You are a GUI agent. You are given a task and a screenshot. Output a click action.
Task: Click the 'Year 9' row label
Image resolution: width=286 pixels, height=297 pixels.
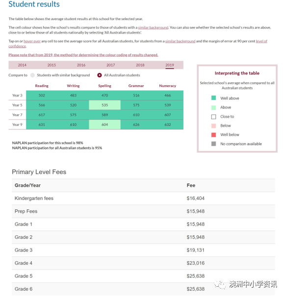point(17,124)
